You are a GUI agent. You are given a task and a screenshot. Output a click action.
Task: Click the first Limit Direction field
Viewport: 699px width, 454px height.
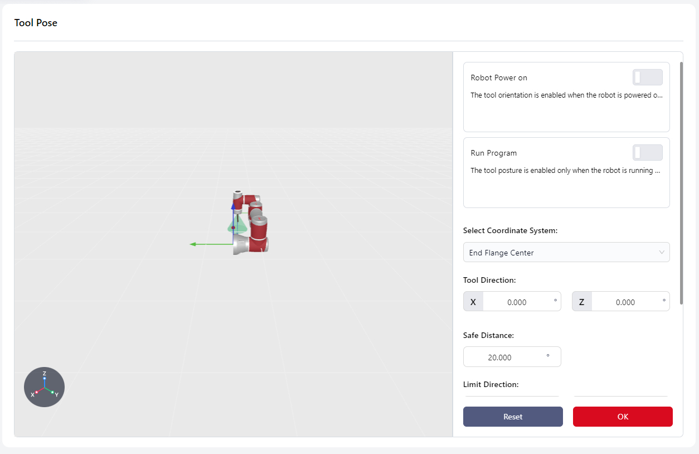(511, 398)
